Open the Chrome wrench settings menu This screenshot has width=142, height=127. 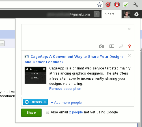135,5
